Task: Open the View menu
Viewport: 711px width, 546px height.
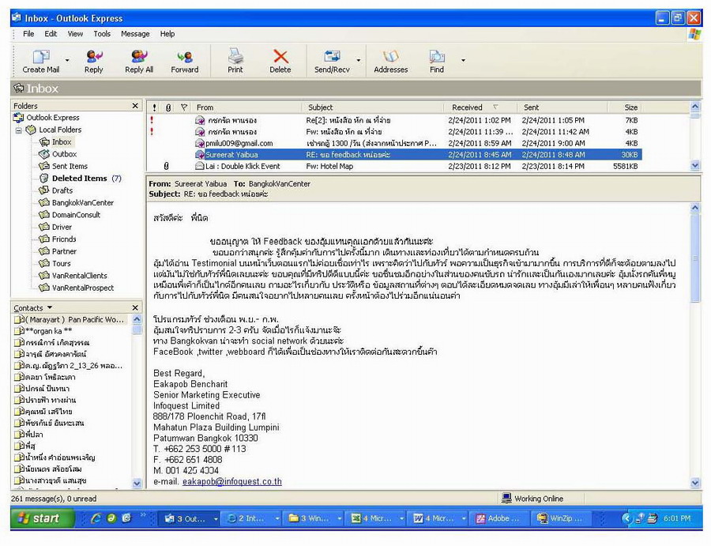Action: tap(75, 33)
